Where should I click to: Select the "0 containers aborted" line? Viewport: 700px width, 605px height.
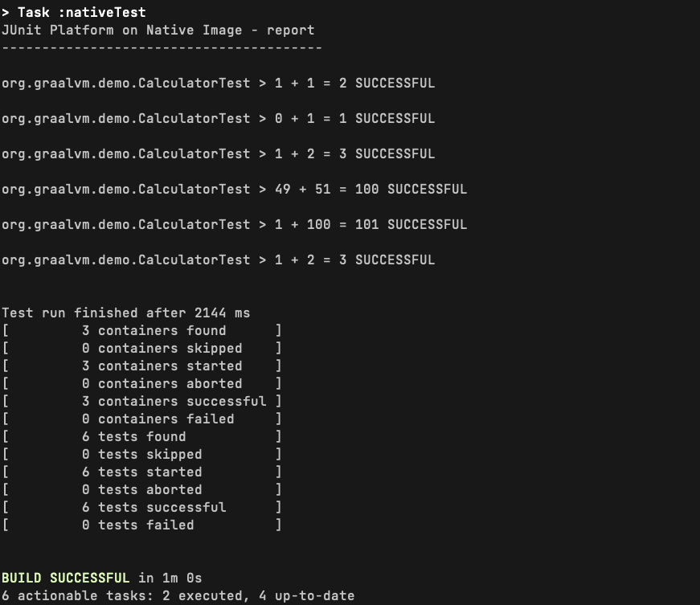[x=162, y=383]
